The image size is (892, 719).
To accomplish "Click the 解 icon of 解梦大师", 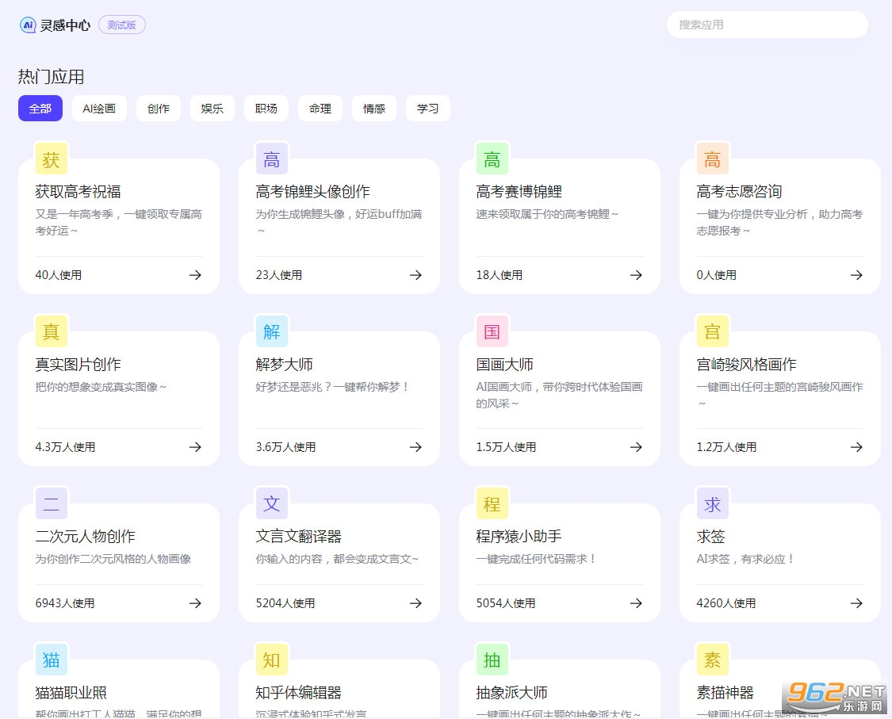I will coord(271,331).
